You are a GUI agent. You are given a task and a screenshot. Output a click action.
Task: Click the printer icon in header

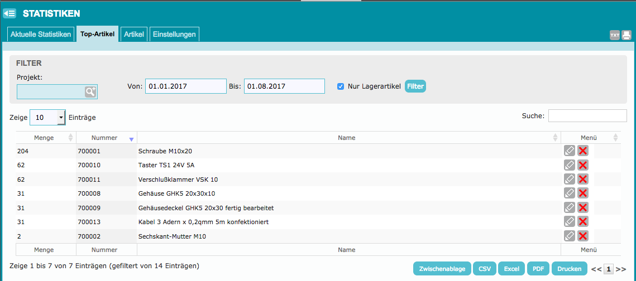tap(627, 35)
